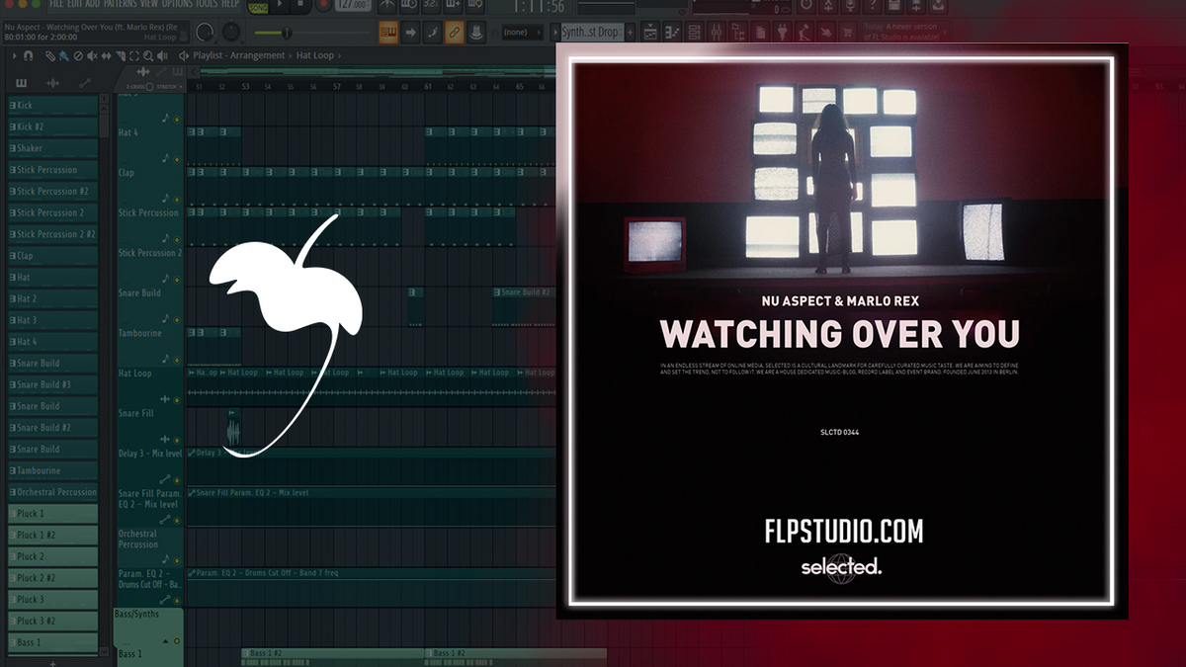Select the Slip editing tool
1186x667 pixels.
click(107, 55)
